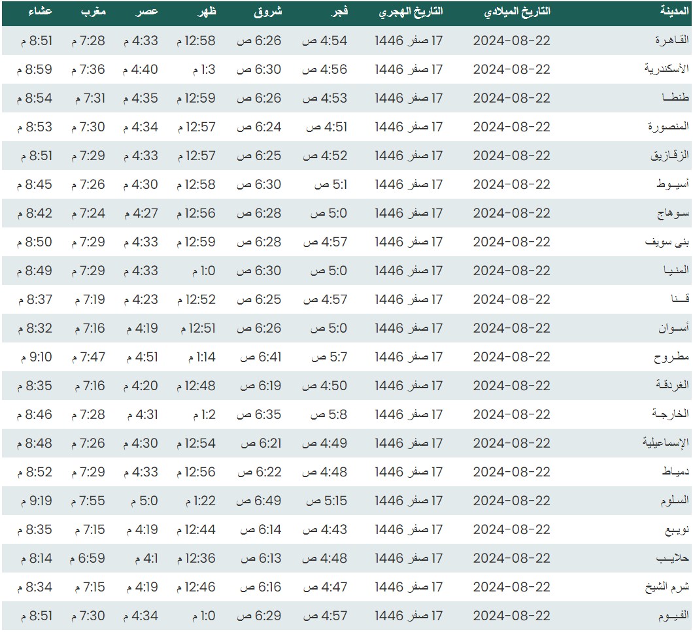Click Dhuhr time 12:52 م for قنا

[196, 299]
